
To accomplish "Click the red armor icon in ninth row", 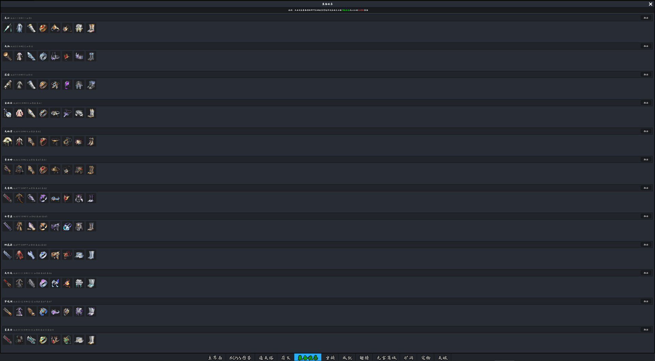I will tap(19, 255).
